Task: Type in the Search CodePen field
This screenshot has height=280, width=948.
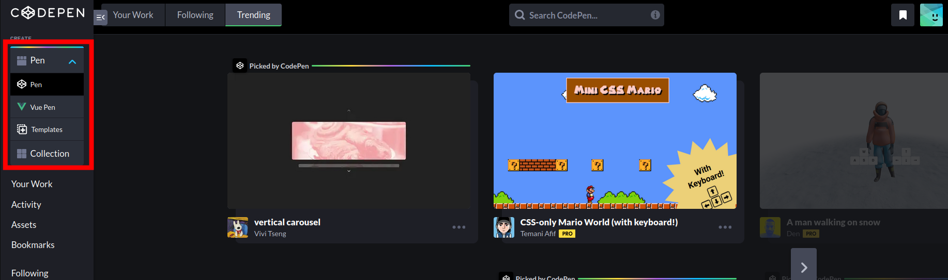Action: [587, 15]
